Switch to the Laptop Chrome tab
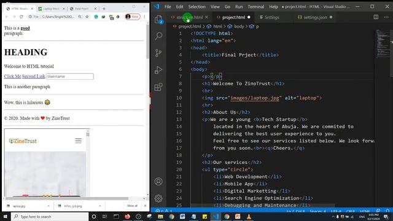 (51, 9)
